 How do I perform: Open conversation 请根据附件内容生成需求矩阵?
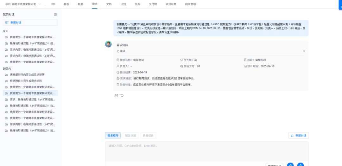coord(30,74)
